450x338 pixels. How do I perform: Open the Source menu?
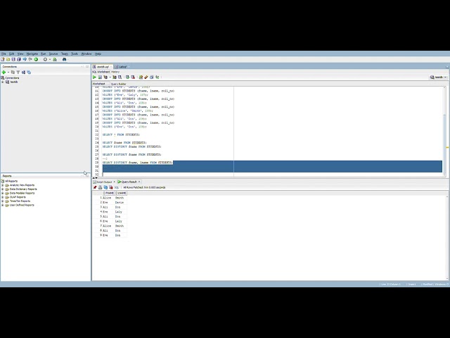pos(53,54)
